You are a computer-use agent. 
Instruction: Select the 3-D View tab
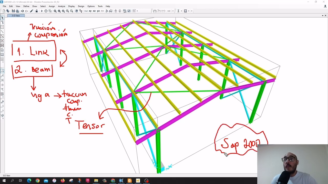coord(16,16)
